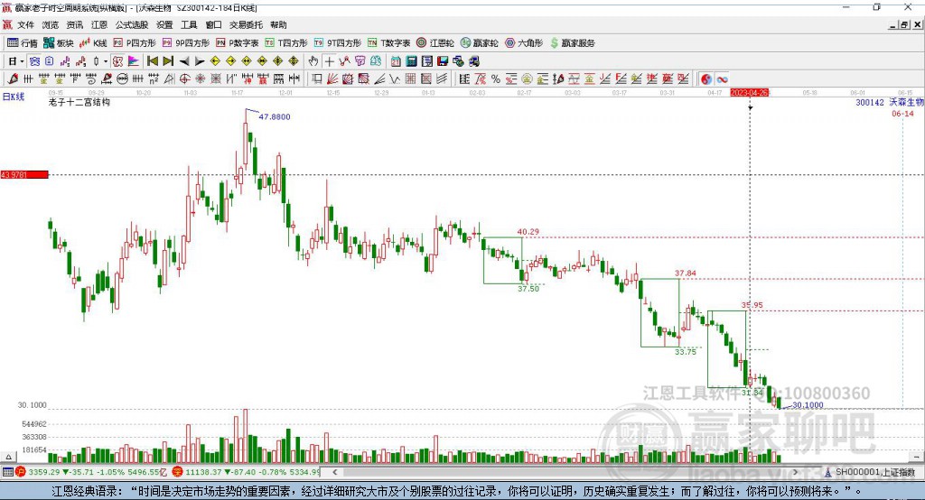
Task: Open the 赢家轮 wheel tool
Action: (479, 43)
